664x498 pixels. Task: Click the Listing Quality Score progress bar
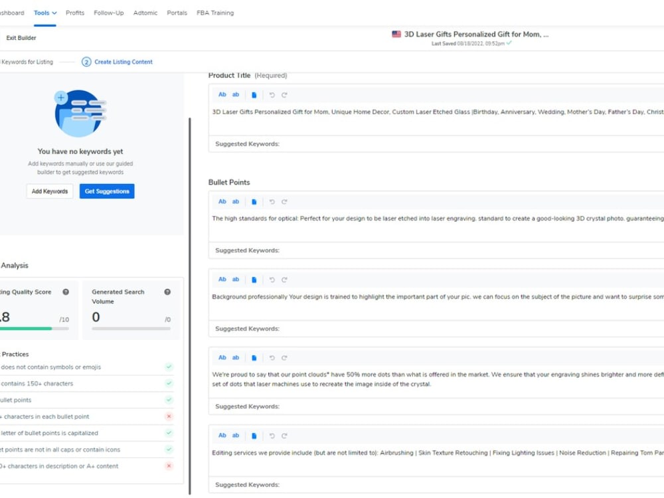pos(35,329)
